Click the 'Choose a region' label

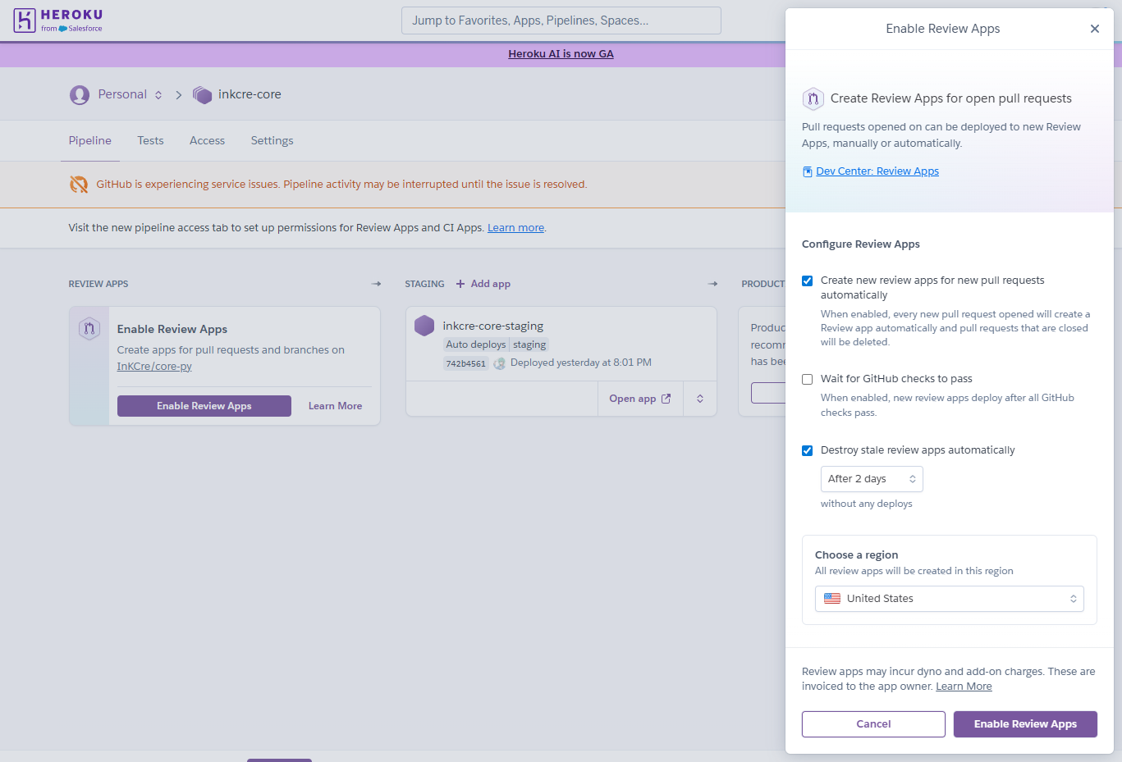(857, 555)
